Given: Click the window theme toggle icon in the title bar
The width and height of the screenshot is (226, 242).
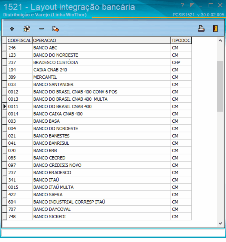Looking at the screenshot, I should 192,5.
